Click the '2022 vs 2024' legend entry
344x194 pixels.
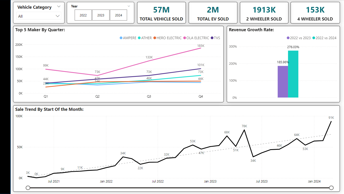click(x=324, y=38)
